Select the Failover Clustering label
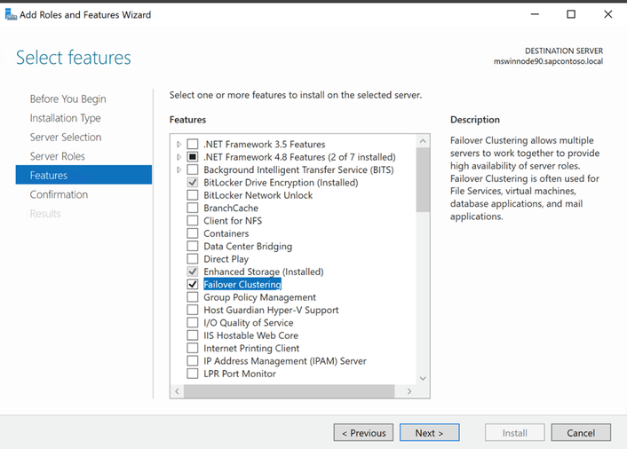 (x=242, y=284)
